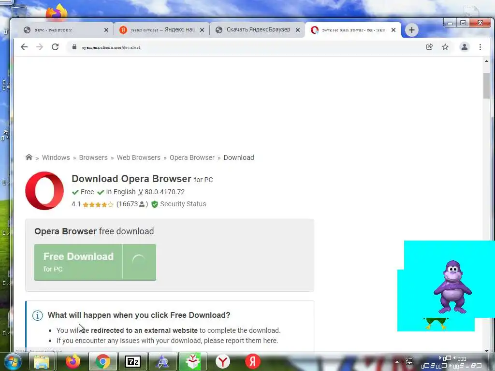495x371 pixels.
Task: Open the Windows breadcrumb link
Action: pyautogui.click(x=56, y=157)
